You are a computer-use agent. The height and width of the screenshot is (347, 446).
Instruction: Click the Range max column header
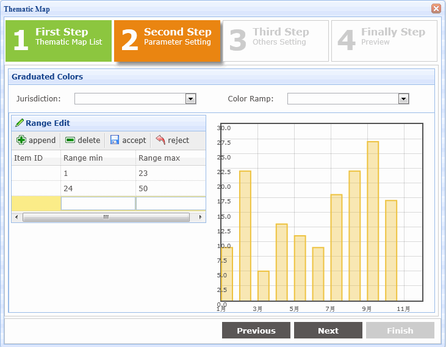tap(171, 158)
